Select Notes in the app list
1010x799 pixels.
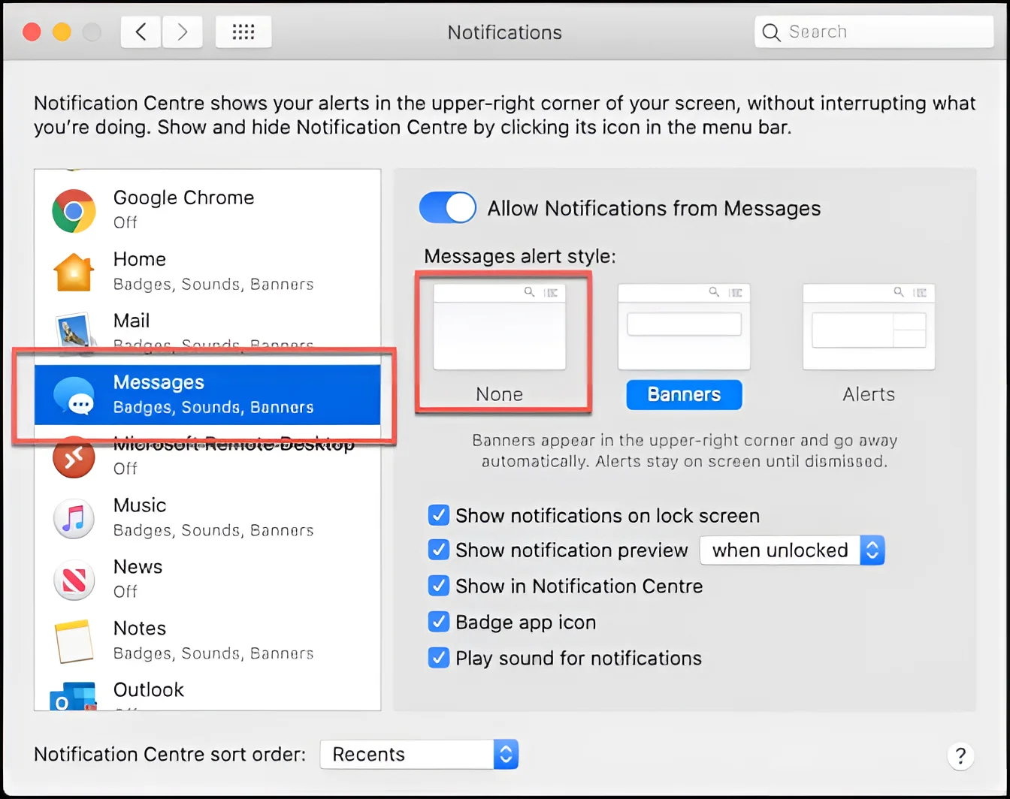click(x=183, y=640)
